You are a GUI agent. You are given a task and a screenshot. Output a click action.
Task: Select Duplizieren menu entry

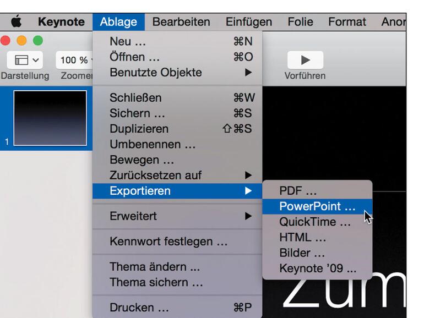tap(177, 129)
